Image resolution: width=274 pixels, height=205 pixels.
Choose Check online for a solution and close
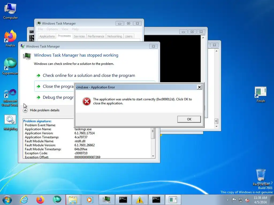89,76
